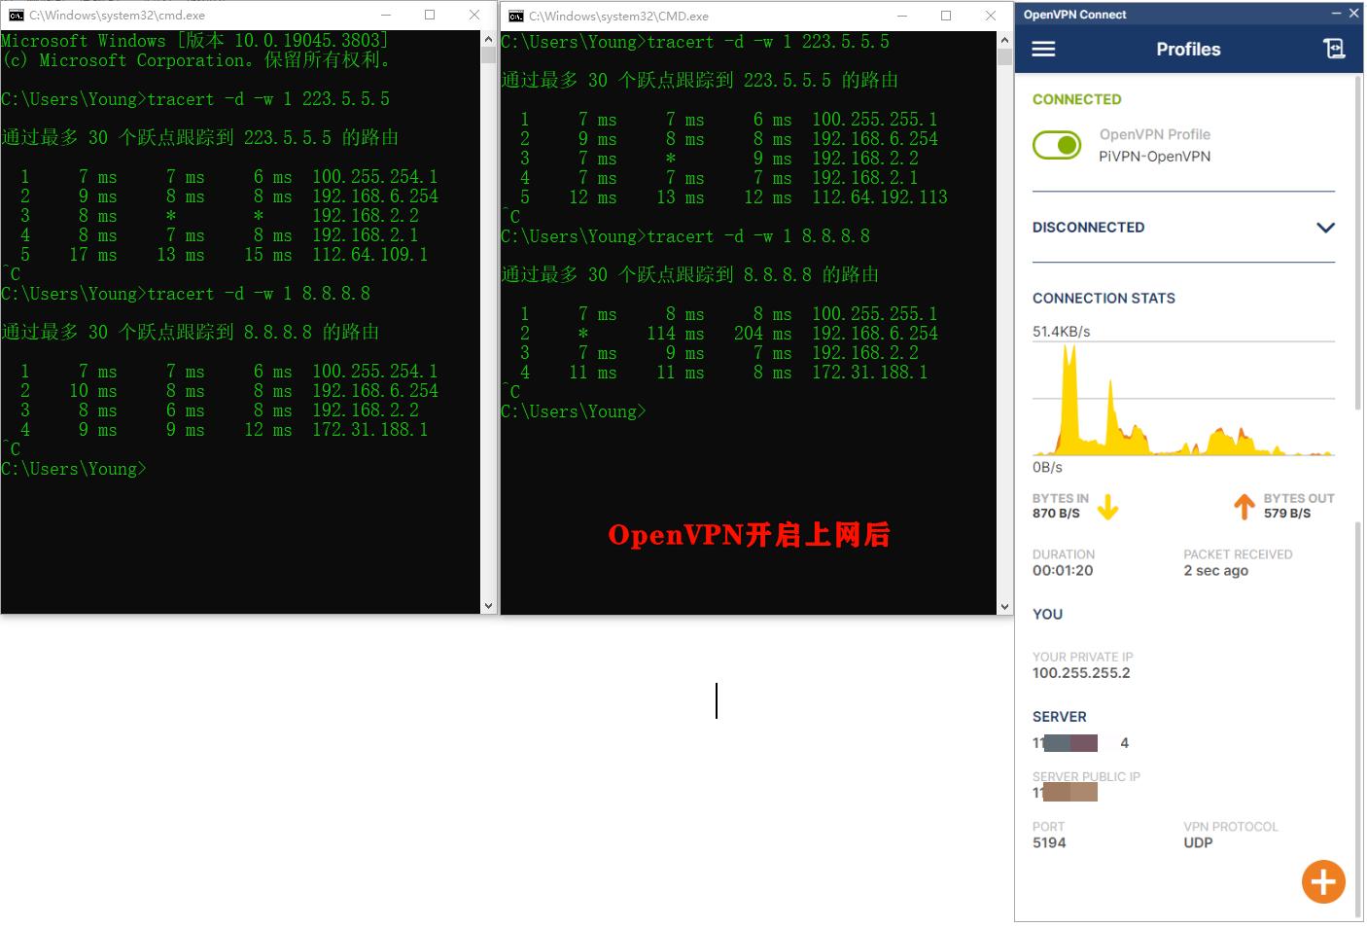Click the BYTES IN down arrow icon
Image resolution: width=1367 pixels, height=927 pixels.
pyautogui.click(x=1107, y=506)
